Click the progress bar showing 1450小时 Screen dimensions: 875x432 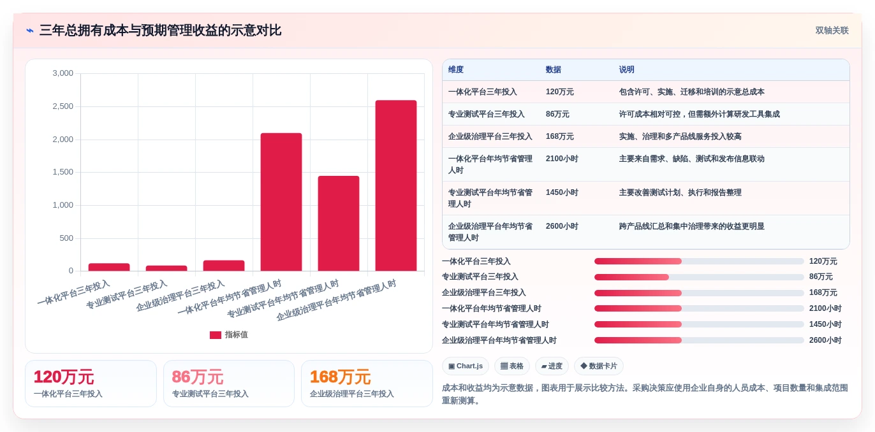tap(699, 324)
